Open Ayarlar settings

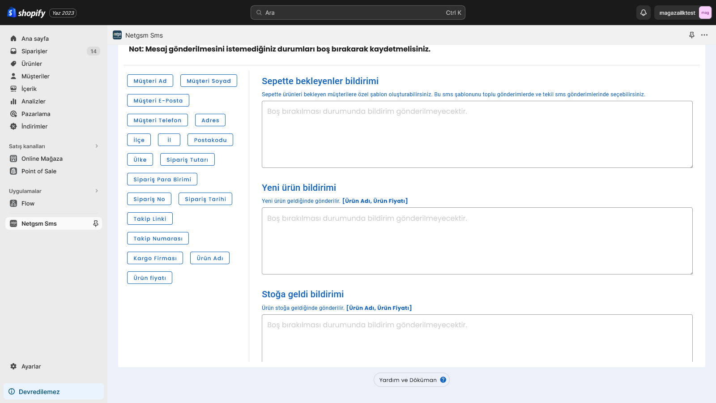54,366
